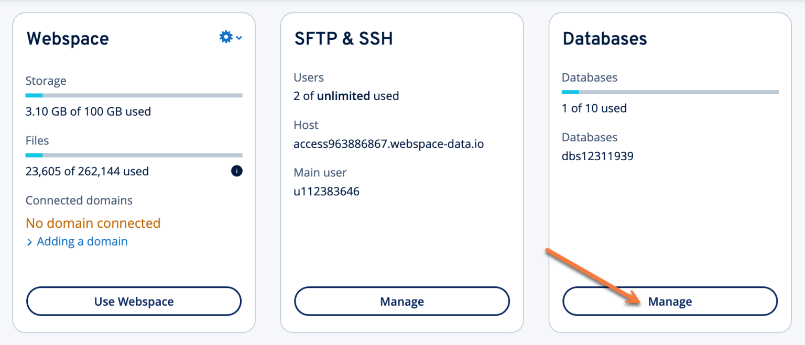Image resolution: width=805 pixels, height=345 pixels.
Task: Open the Adding a domain link
Action: (x=82, y=241)
